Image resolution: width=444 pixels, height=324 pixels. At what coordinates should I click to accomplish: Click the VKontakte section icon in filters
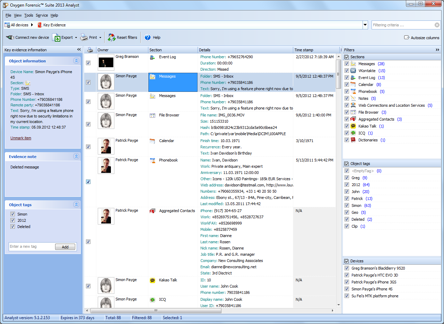click(x=353, y=71)
